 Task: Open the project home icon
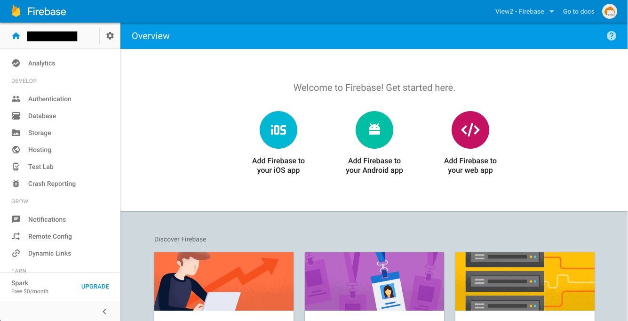[x=16, y=36]
